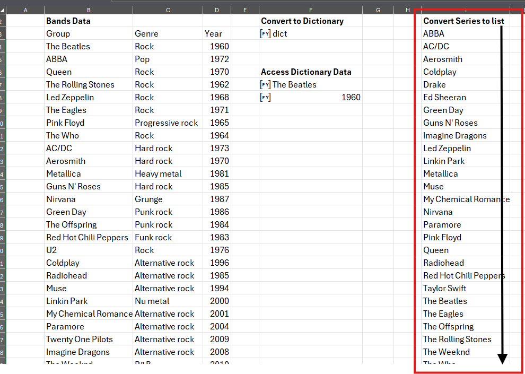Click the Convert Series to list heading
525x374 pixels.
point(466,21)
